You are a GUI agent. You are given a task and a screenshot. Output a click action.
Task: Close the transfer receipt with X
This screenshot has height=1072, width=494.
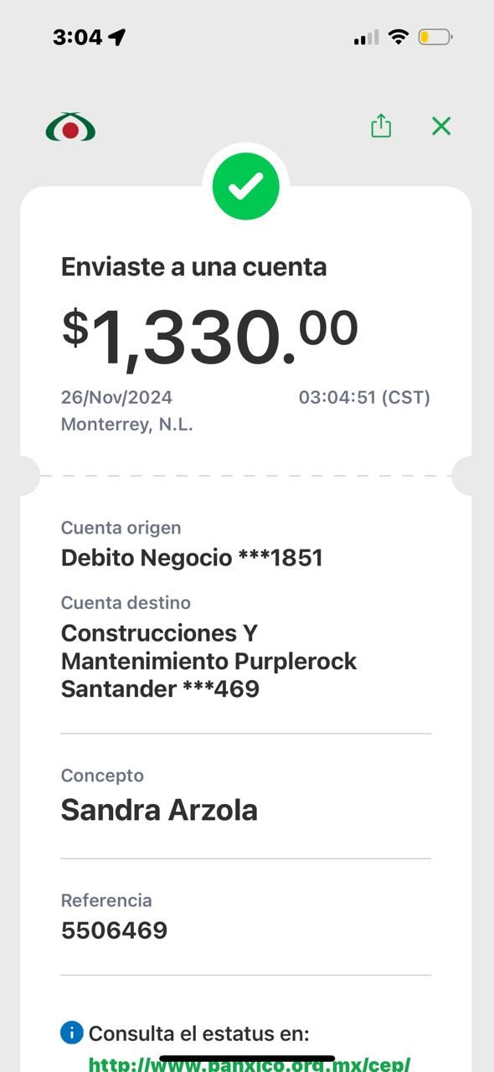(441, 126)
